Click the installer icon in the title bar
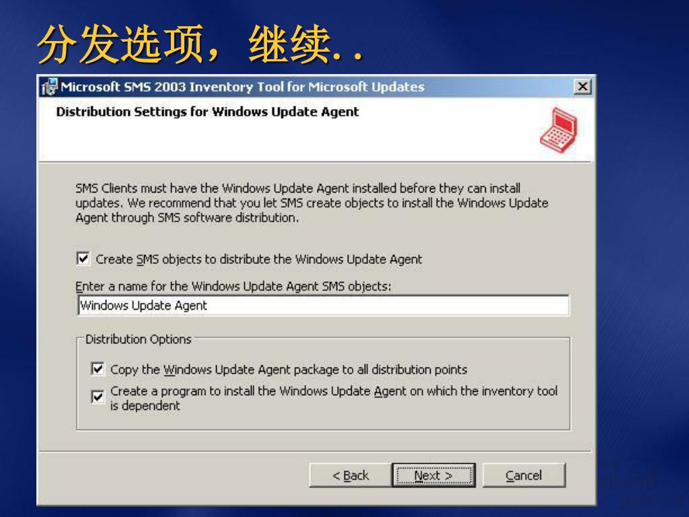 (50, 87)
